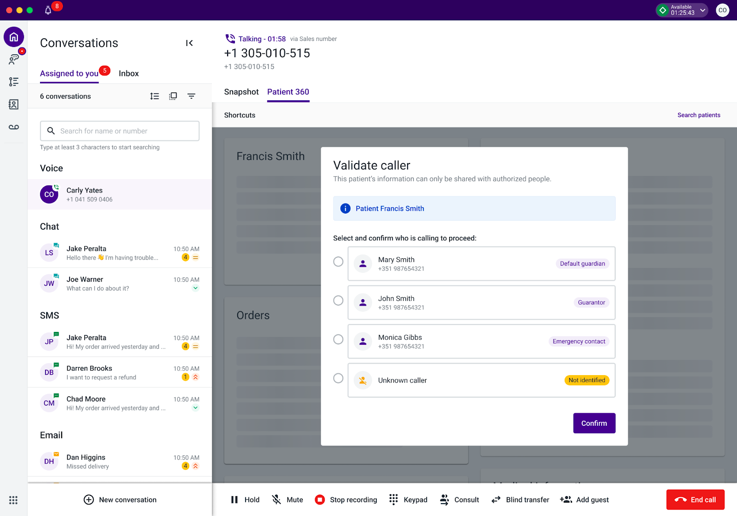Perform a Blind transfer
Screen dimensions: 737x516
(x=520, y=500)
